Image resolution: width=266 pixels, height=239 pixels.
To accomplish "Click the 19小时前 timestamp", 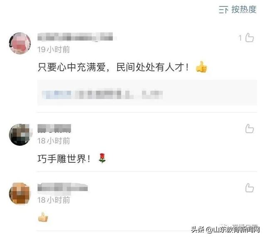I will tap(54, 50).
